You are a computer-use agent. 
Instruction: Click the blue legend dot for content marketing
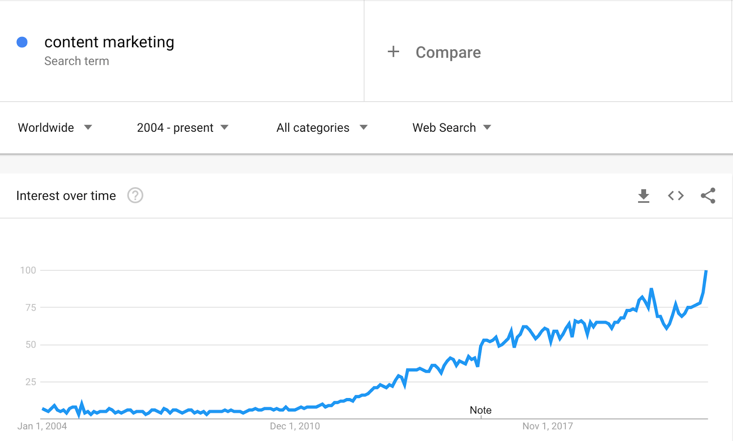(x=22, y=42)
